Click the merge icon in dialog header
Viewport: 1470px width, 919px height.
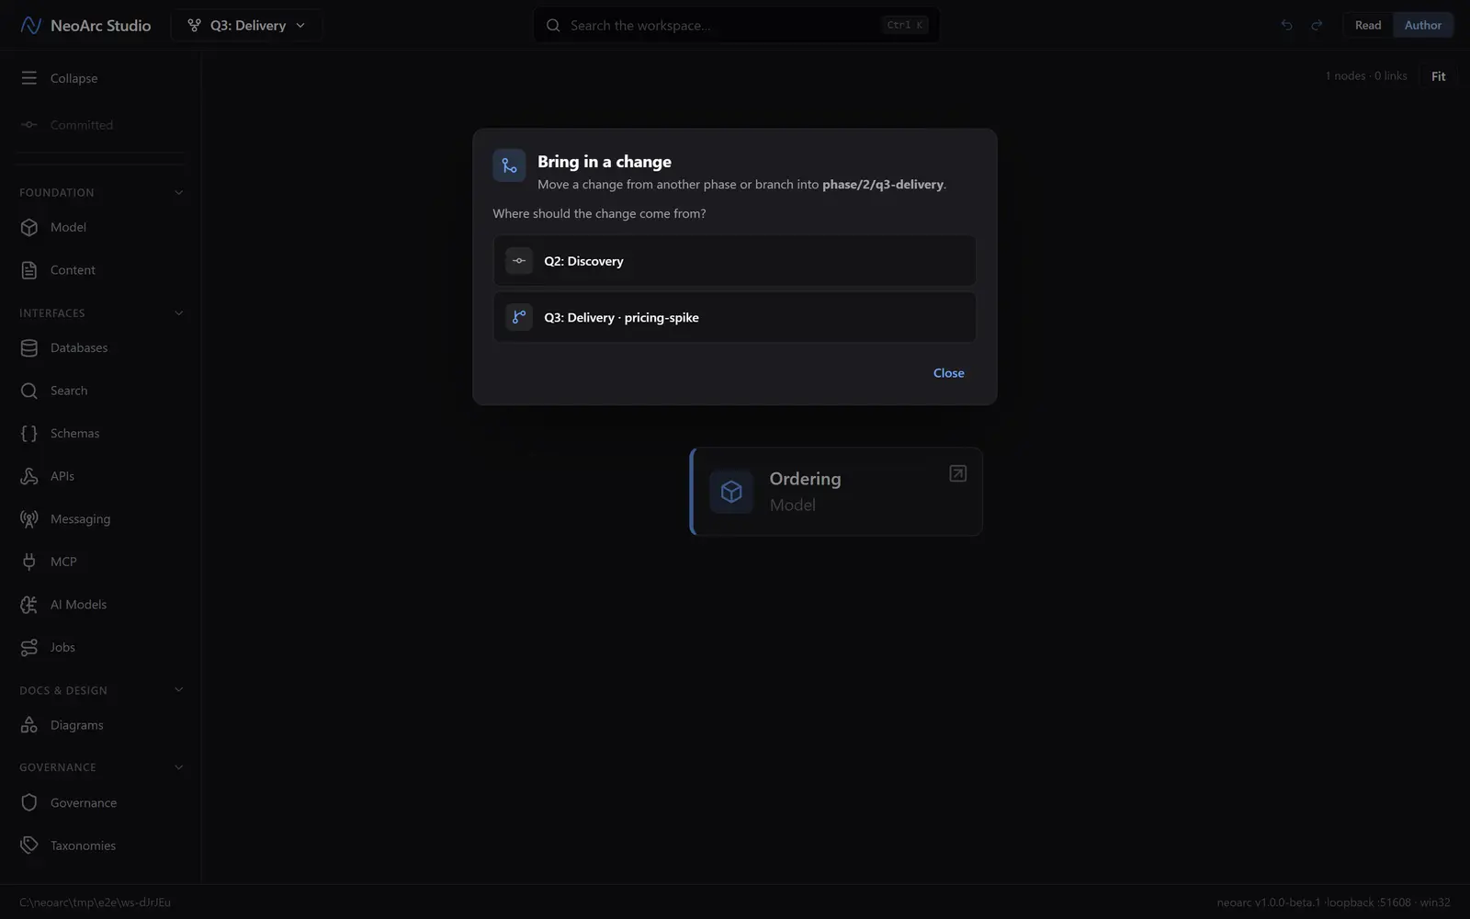coord(509,165)
